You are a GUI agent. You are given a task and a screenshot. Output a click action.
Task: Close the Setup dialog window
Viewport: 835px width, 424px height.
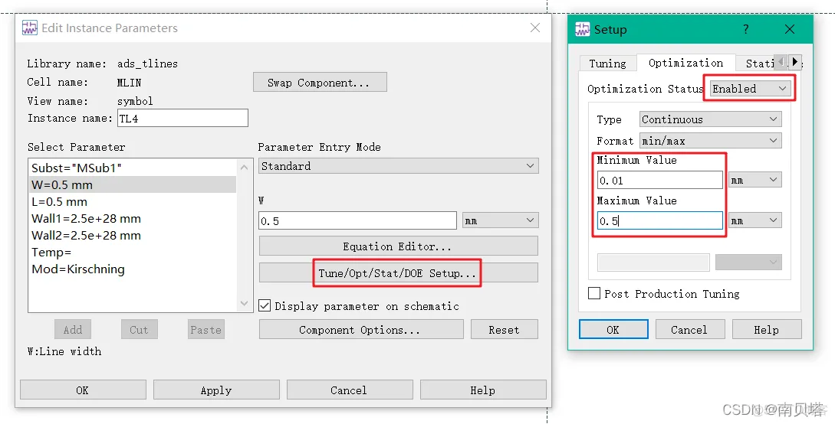pos(790,29)
